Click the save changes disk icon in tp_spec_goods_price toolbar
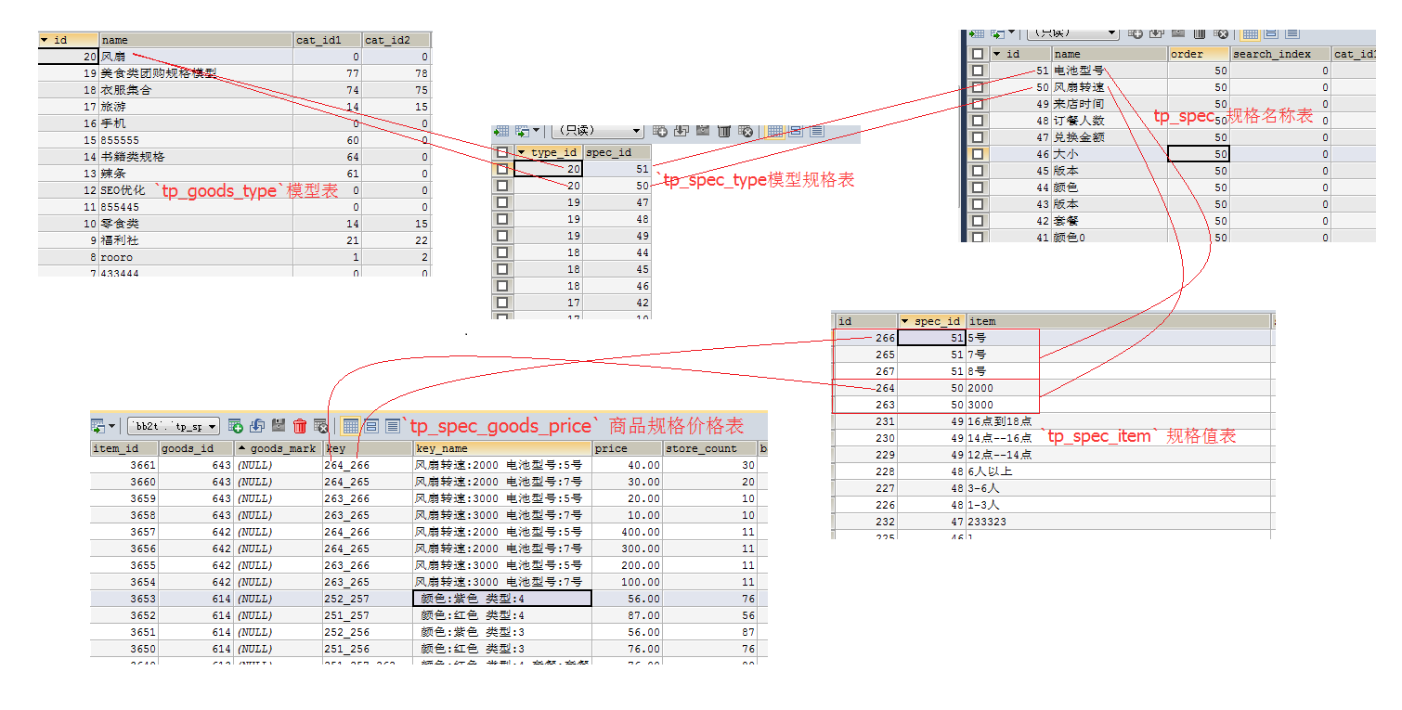 279,426
